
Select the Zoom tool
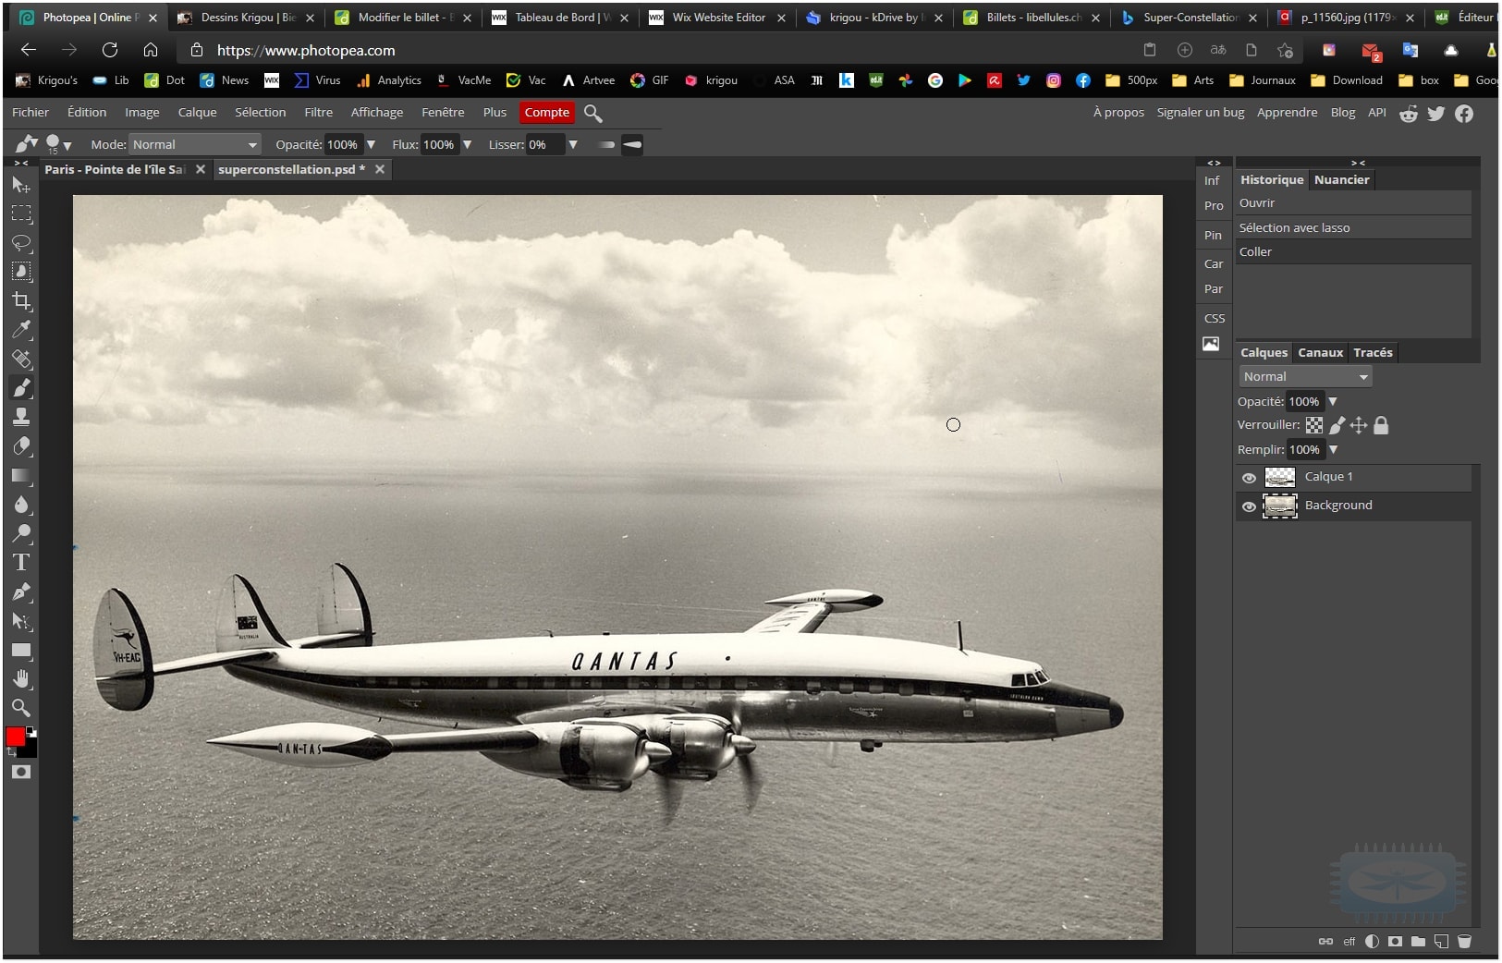coord(21,708)
